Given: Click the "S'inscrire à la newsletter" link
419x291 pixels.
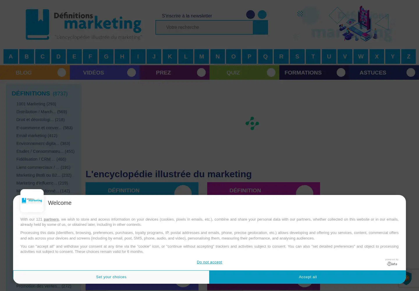Looking at the screenshot, I should click(187, 16).
